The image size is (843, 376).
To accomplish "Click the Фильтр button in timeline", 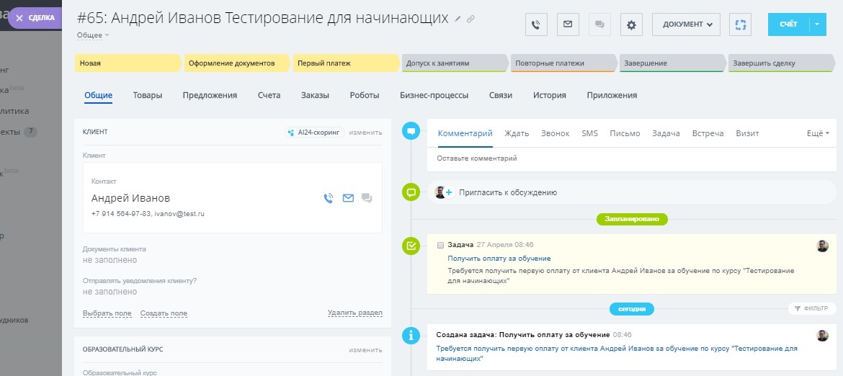I will [x=811, y=308].
